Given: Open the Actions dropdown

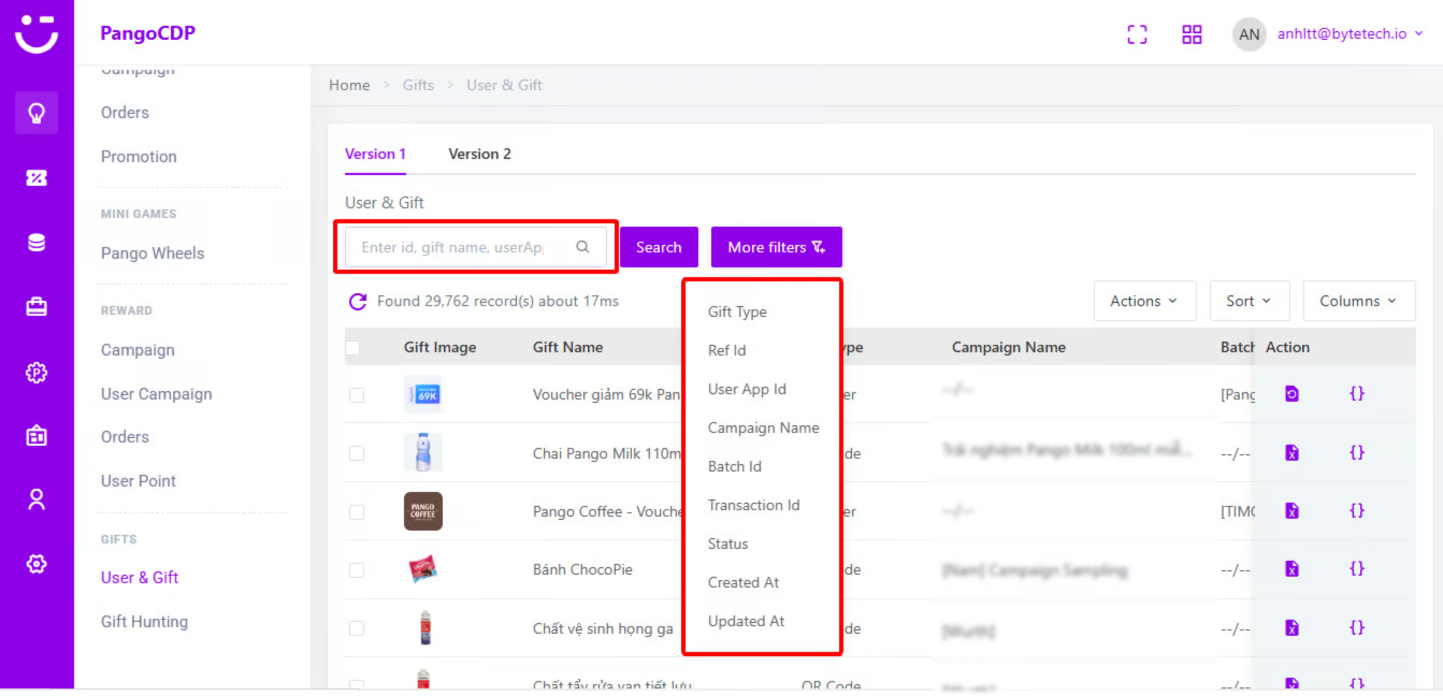Looking at the screenshot, I should click(1144, 301).
